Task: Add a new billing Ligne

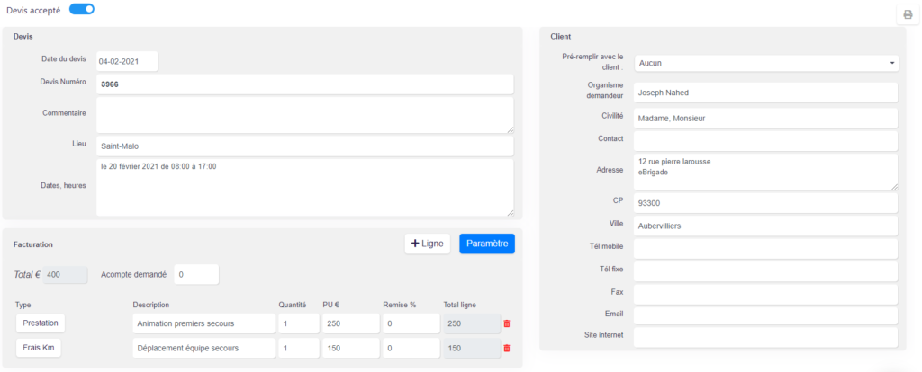Action: [x=428, y=244]
